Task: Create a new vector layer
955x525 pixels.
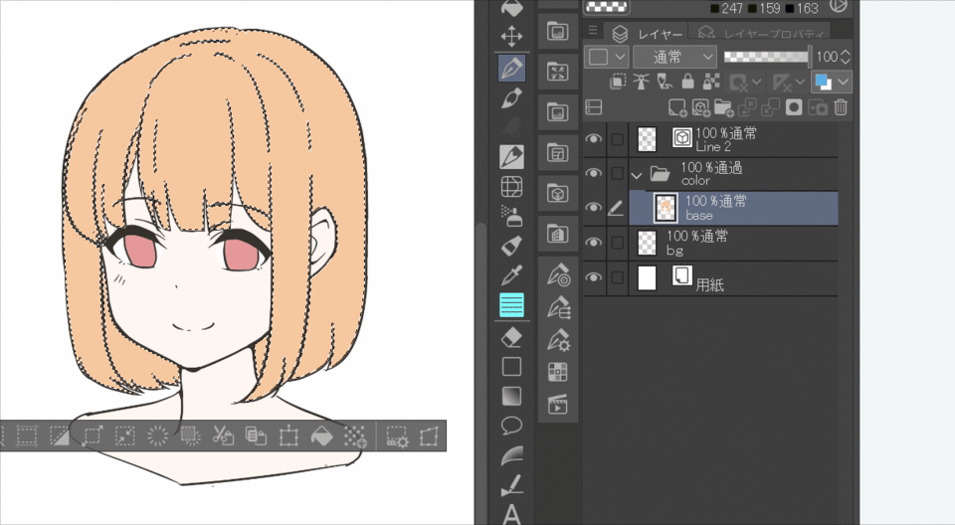Action: tap(700, 107)
